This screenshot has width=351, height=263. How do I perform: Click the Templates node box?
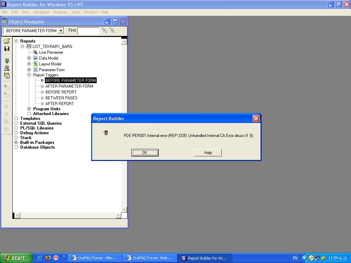click(16, 118)
